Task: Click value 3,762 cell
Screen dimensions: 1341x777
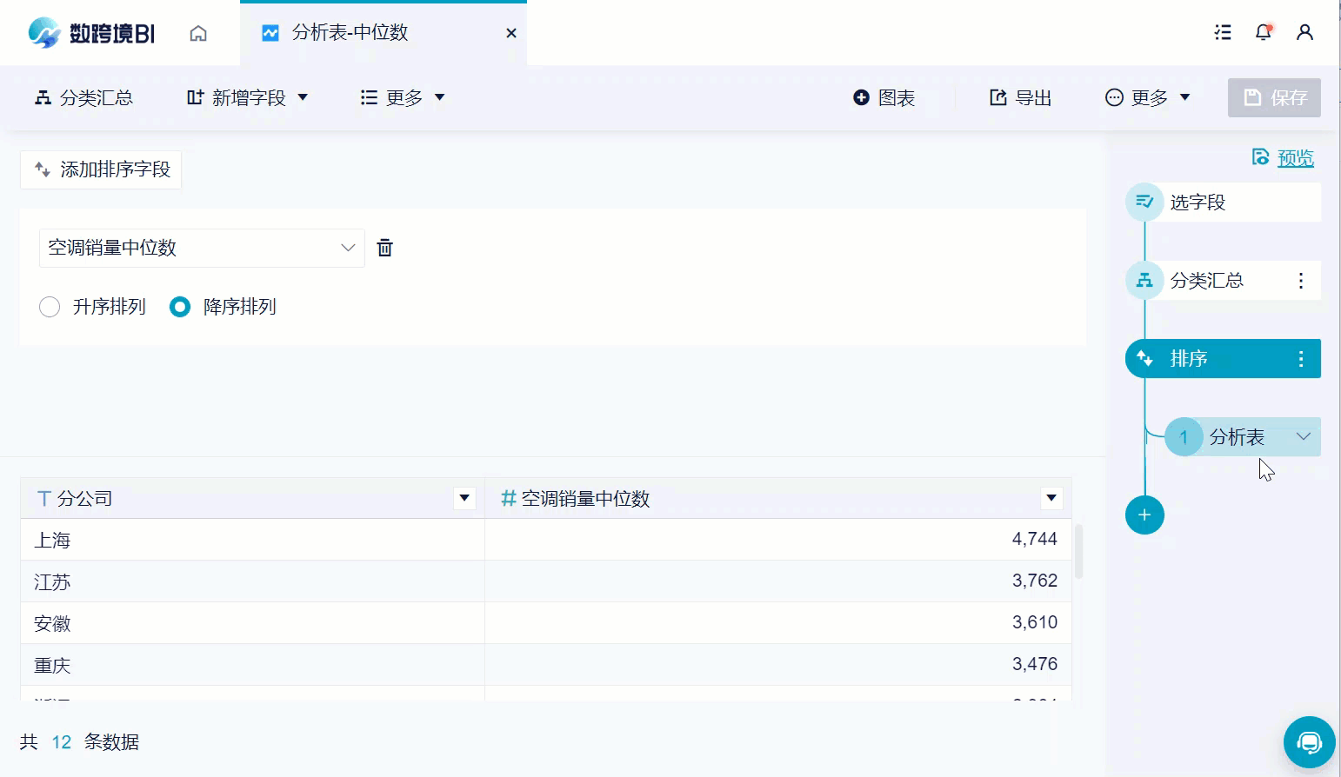Action: pos(778,581)
